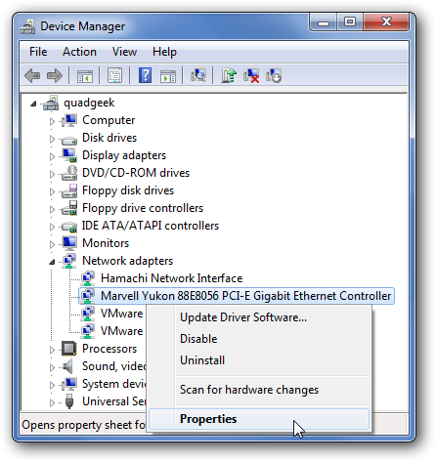
Task: Click the Back arrow toolbar icon
Action: [x=32, y=76]
